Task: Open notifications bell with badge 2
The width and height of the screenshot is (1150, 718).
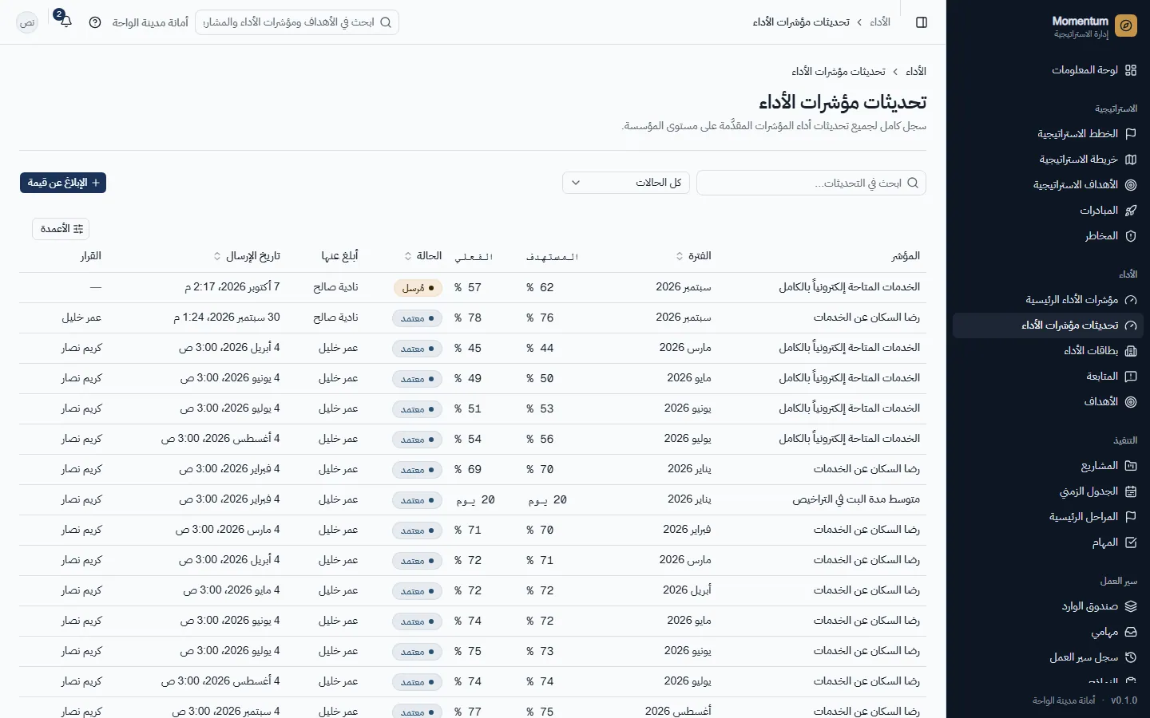Action: click(65, 22)
